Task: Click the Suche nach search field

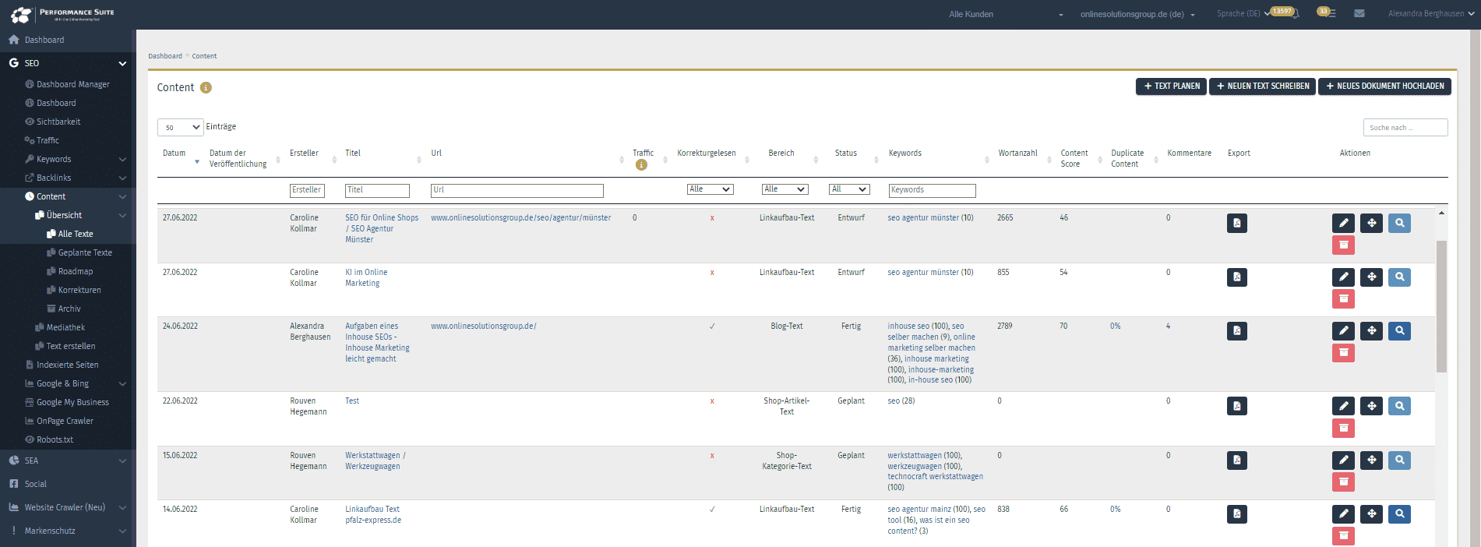Action: pos(1405,128)
